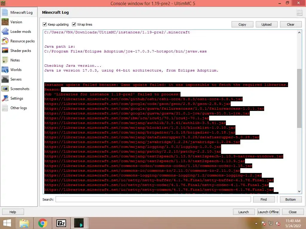This screenshot has height=229, width=306.
Task: Select the Shader packs sidebar label
Action: point(21,50)
